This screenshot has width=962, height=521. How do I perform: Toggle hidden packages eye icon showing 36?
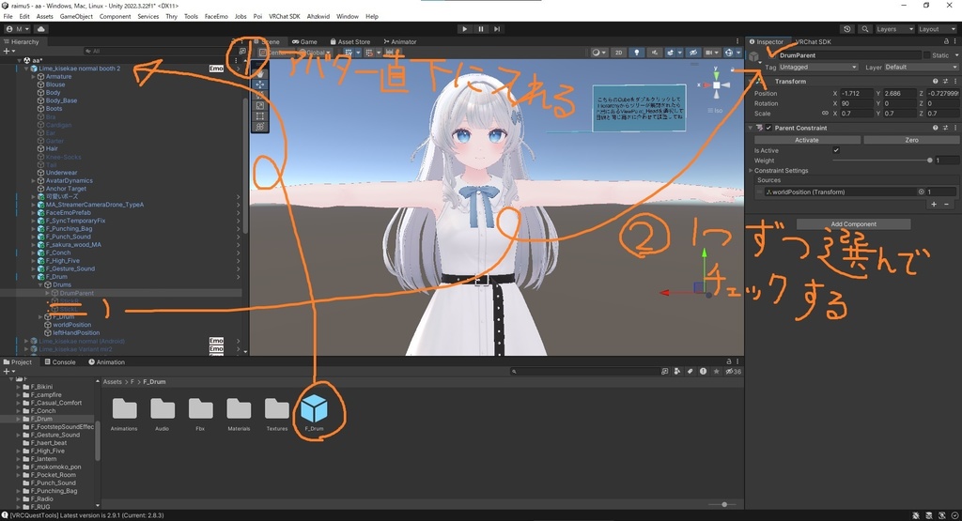tap(733, 372)
